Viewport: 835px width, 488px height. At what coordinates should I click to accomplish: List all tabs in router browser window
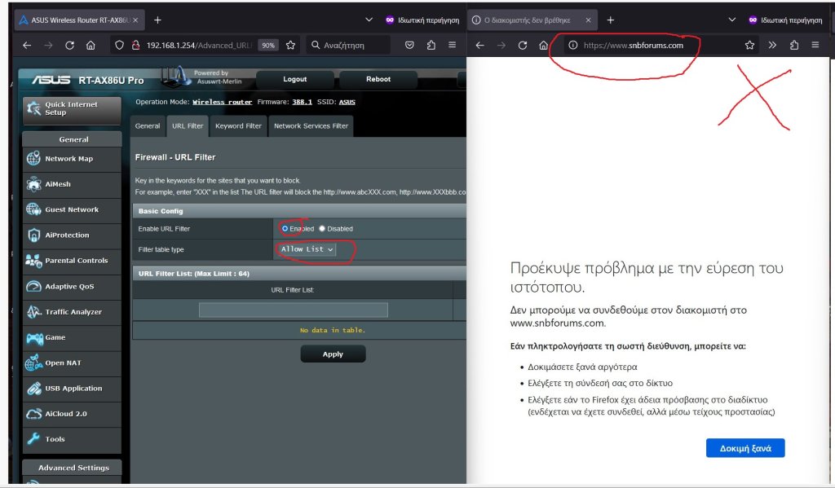coord(369,20)
